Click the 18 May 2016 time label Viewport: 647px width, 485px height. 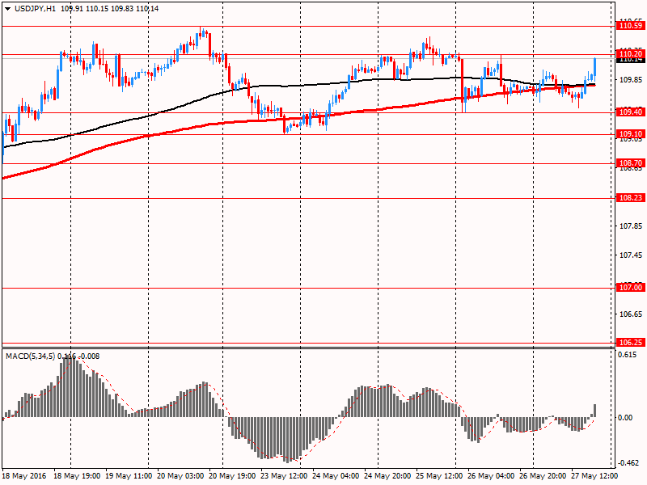pos(24,476)
